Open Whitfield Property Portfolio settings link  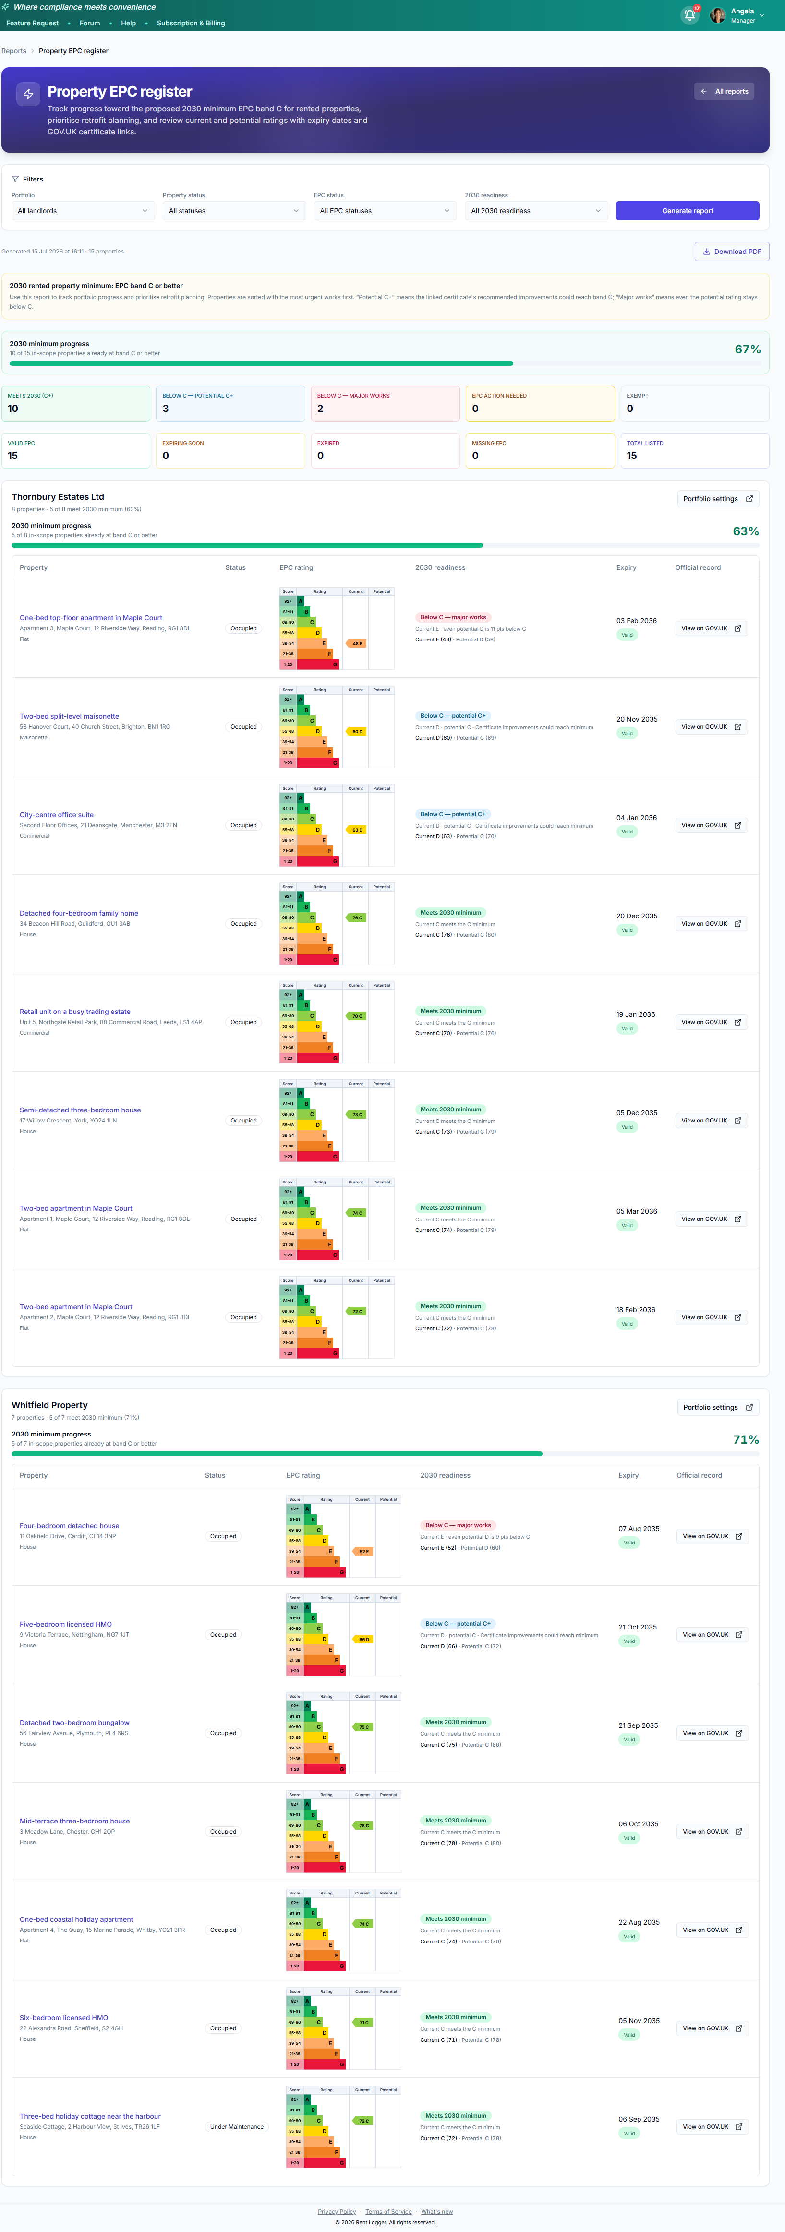tap(717, 1407)
